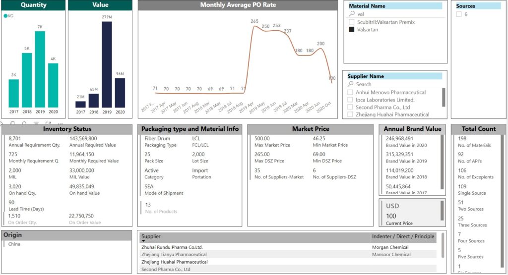Select the Zhejiang Huahai Pharmaceutical slicer checkbox
Image resolution: width=508 pixels, height=275 pixels.
[x=350, y=114]
